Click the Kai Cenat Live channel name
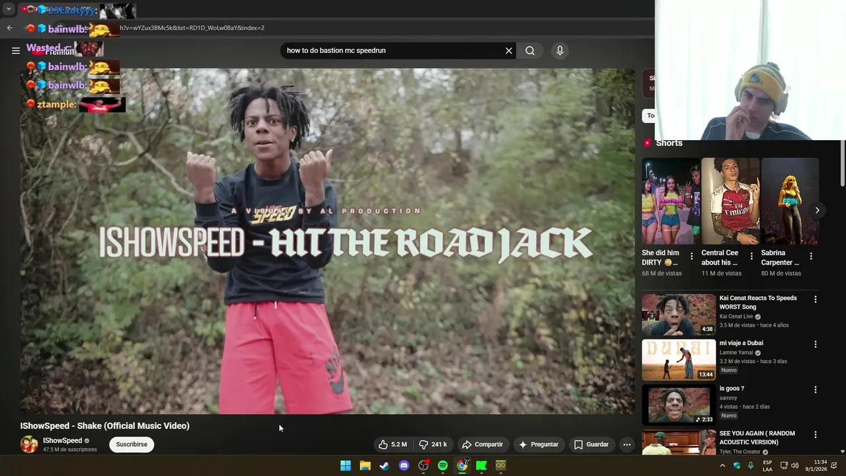The height and width of the screenshot is (476, 846). [736, 317]
